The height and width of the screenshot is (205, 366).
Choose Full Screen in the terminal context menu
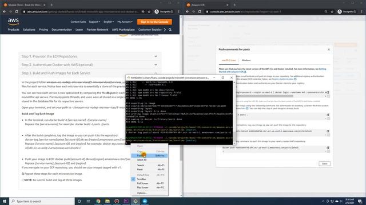[x=149, y=183]
